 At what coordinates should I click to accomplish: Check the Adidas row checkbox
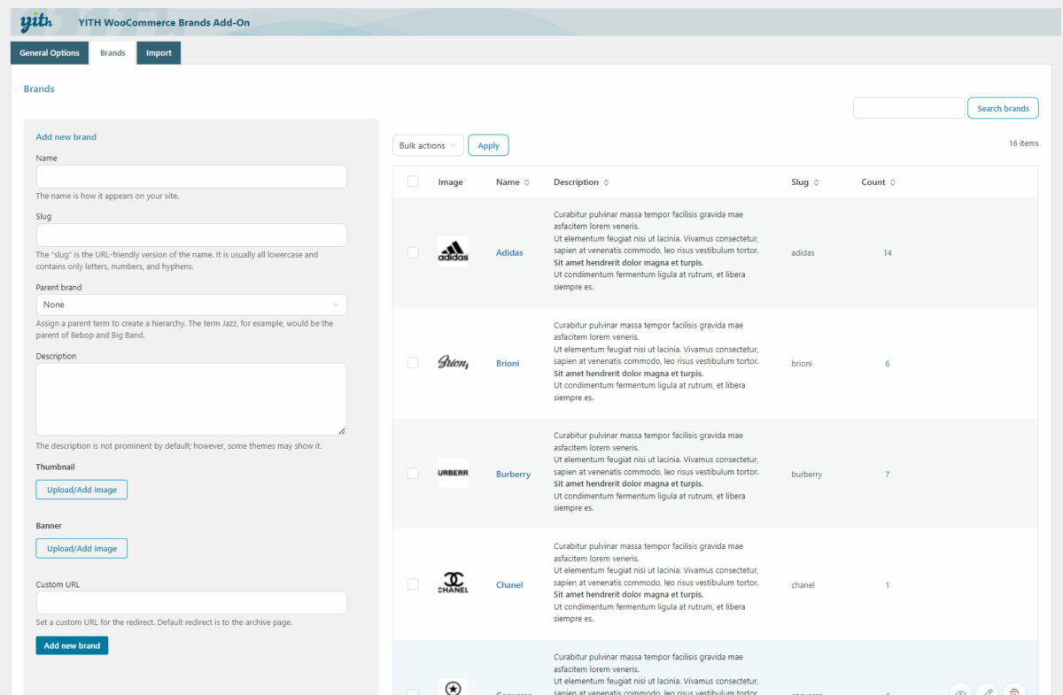pos(413,252)
